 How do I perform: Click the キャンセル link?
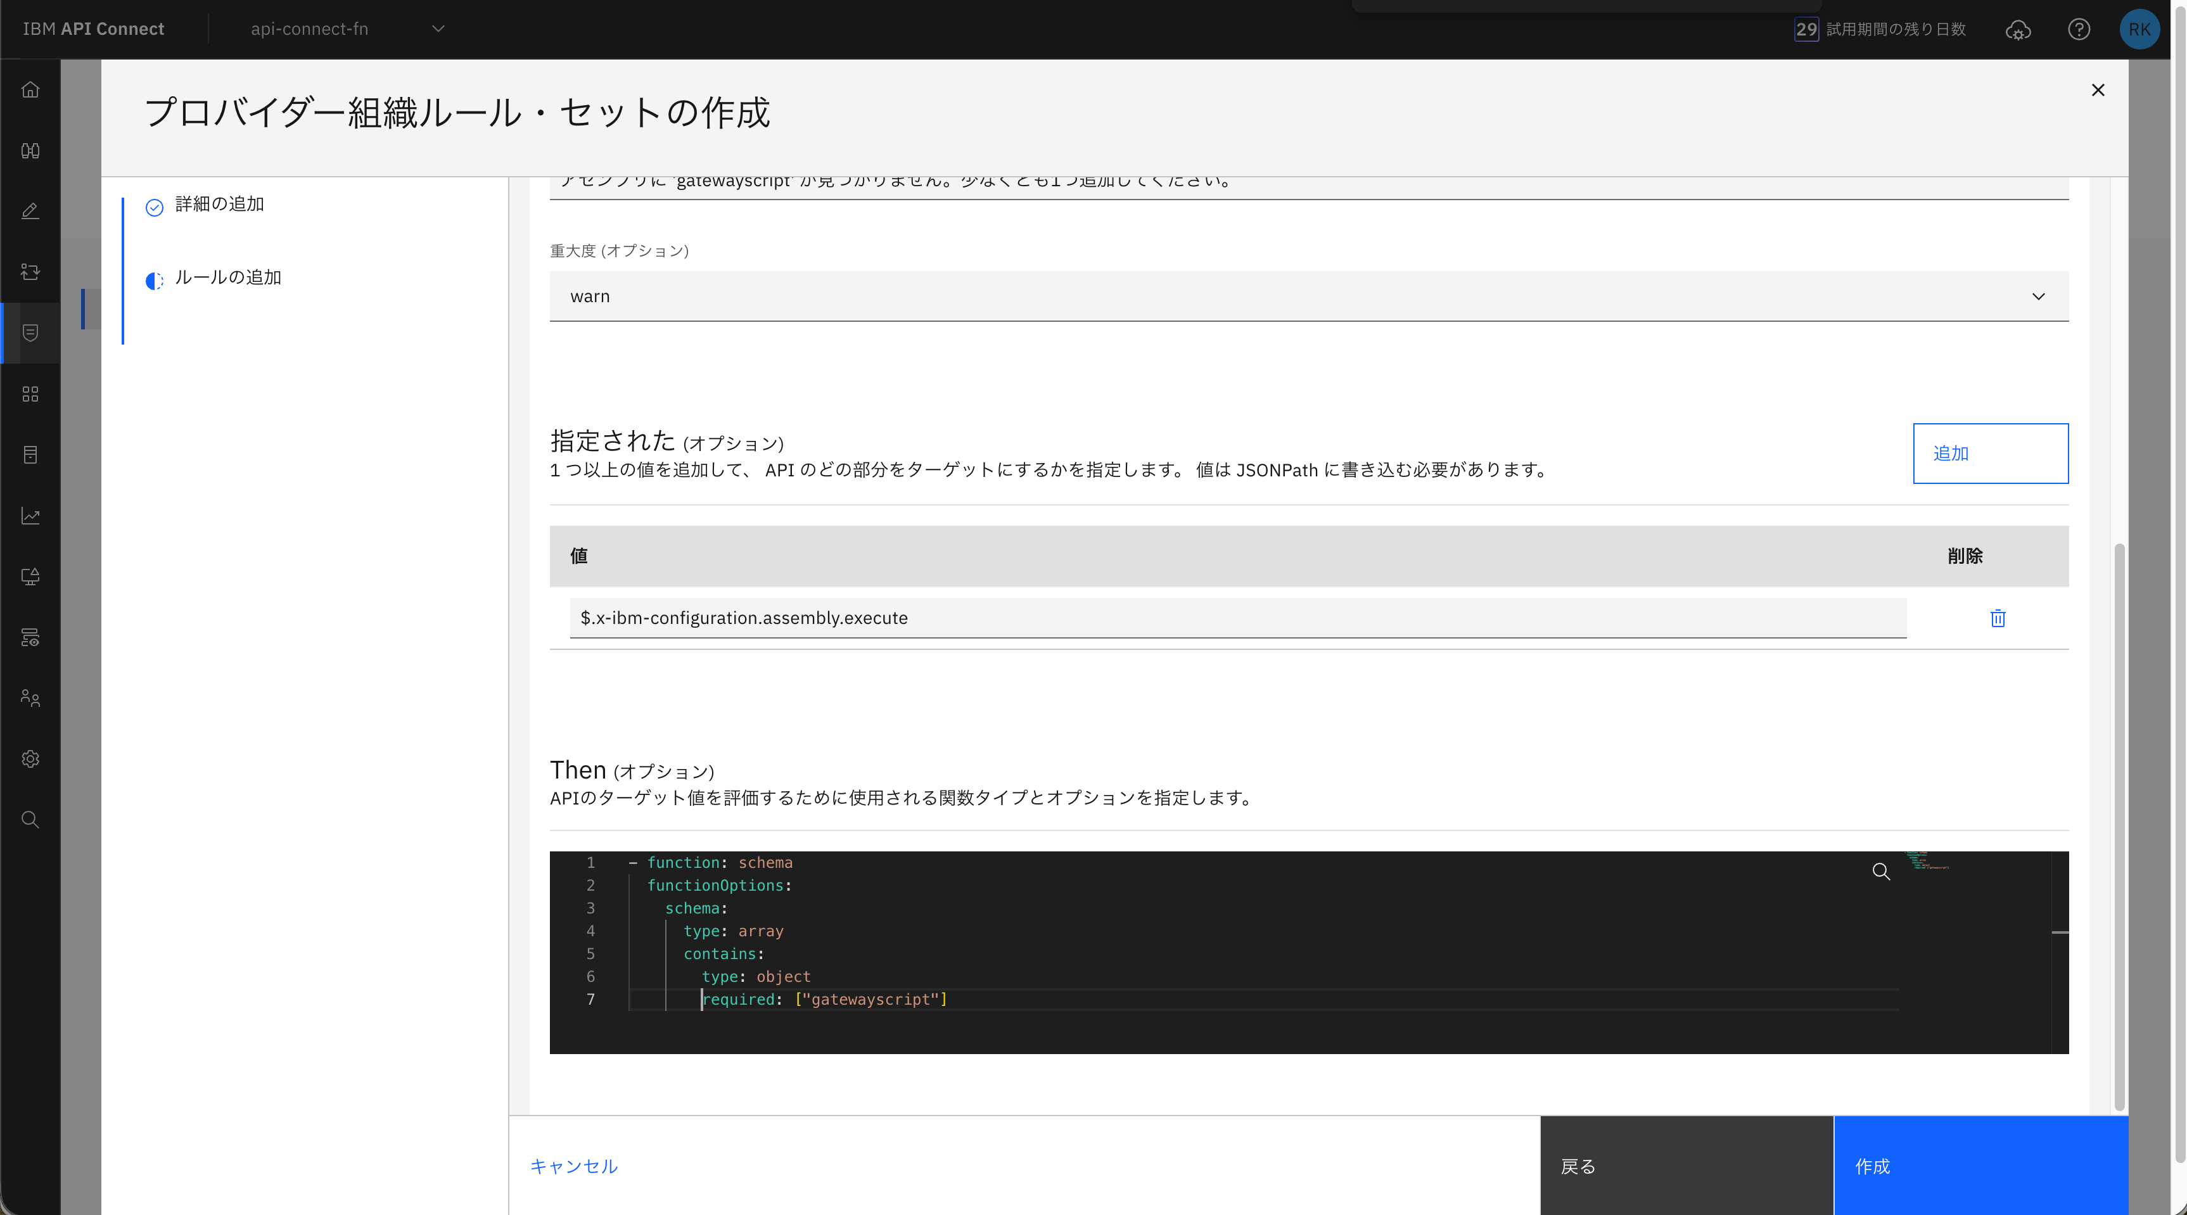[573, 1166]
